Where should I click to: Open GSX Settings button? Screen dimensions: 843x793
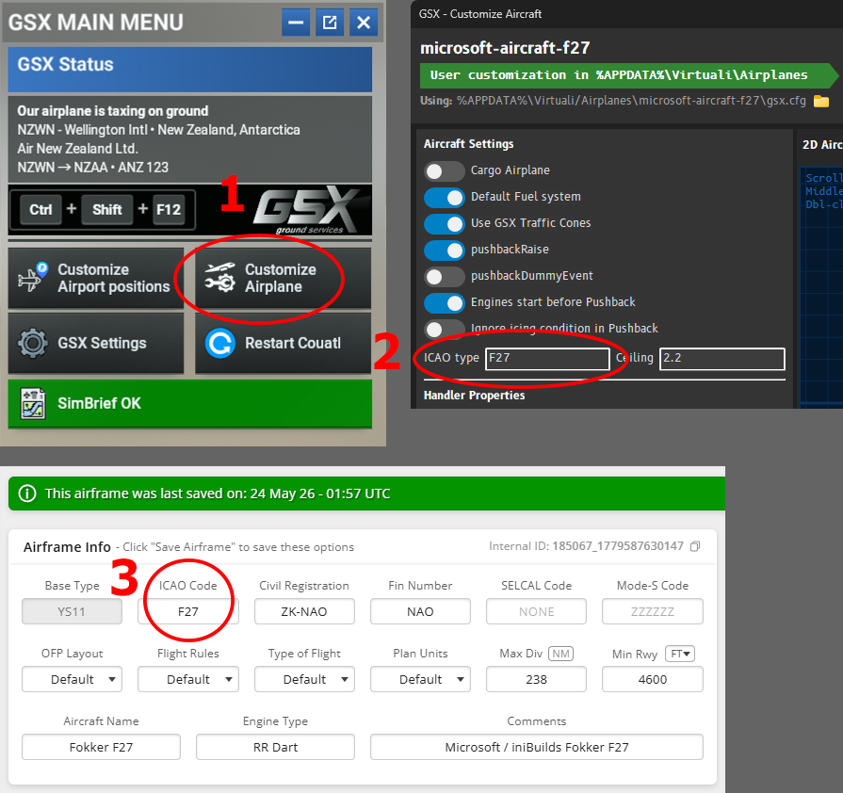coord(96,343)
